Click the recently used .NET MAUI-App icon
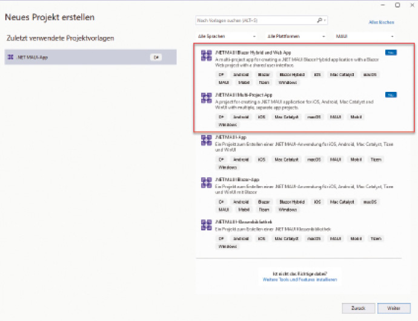This screenshot has height=321, width=418. [x=11, y=57]
